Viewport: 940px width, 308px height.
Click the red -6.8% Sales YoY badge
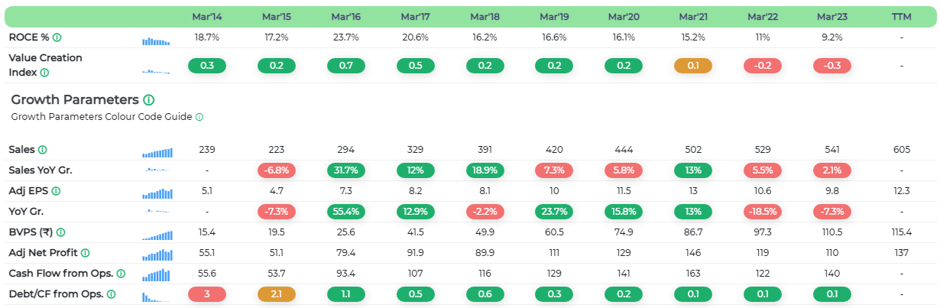point(276,170)
